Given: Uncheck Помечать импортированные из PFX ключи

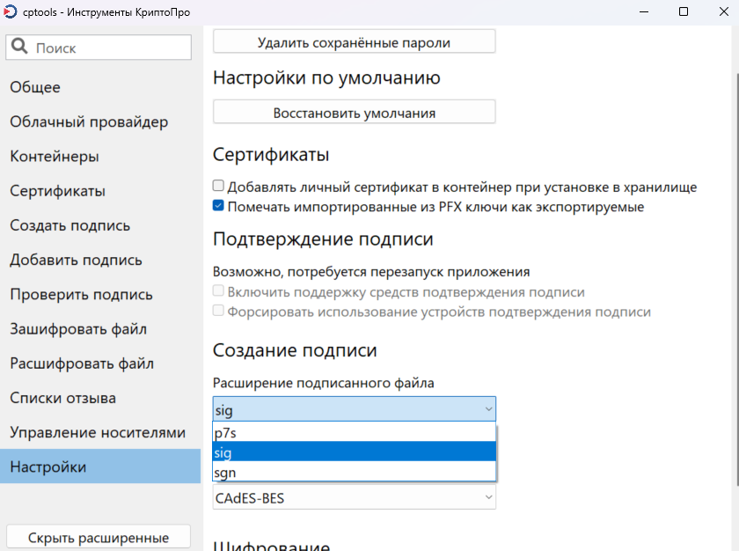Looking at the screenshot, I should [x=218, y=205].
